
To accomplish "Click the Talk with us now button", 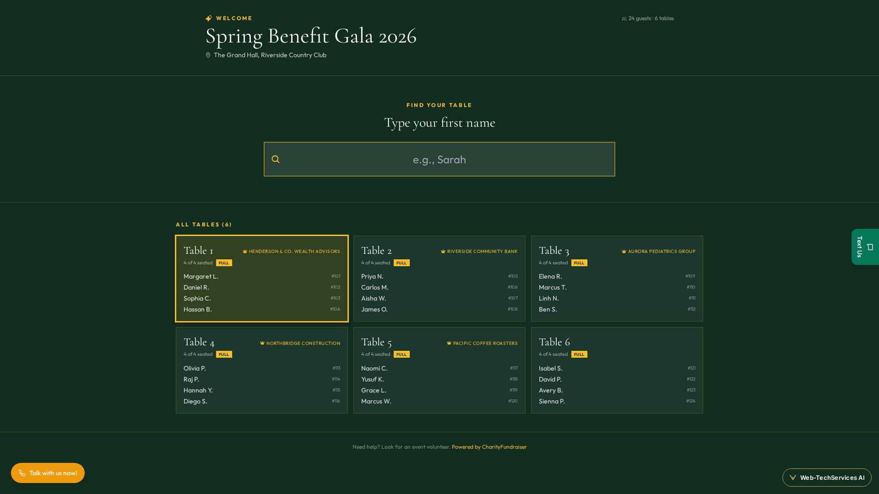I will (x=48, y=473).
